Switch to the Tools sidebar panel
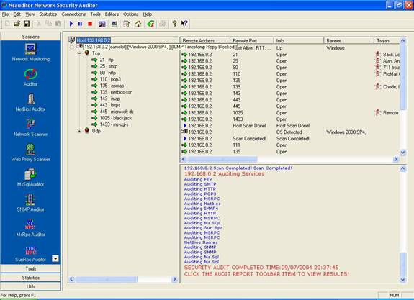The width and height of the screenshot is (414, 300). click(x=31, y=268)
